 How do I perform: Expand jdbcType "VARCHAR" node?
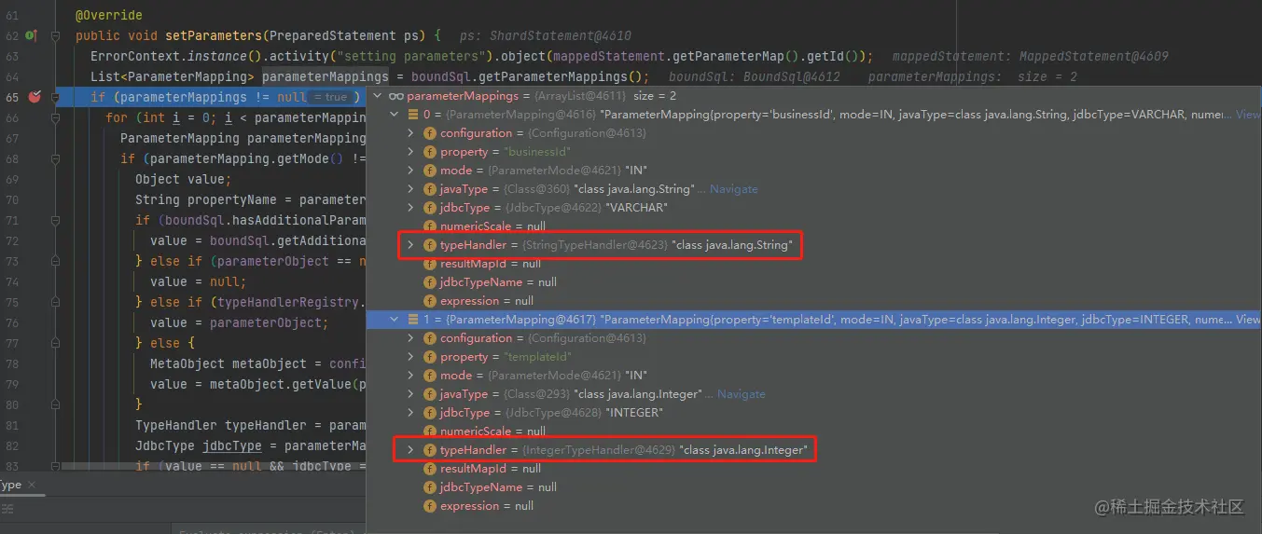(x=410, y=208)
